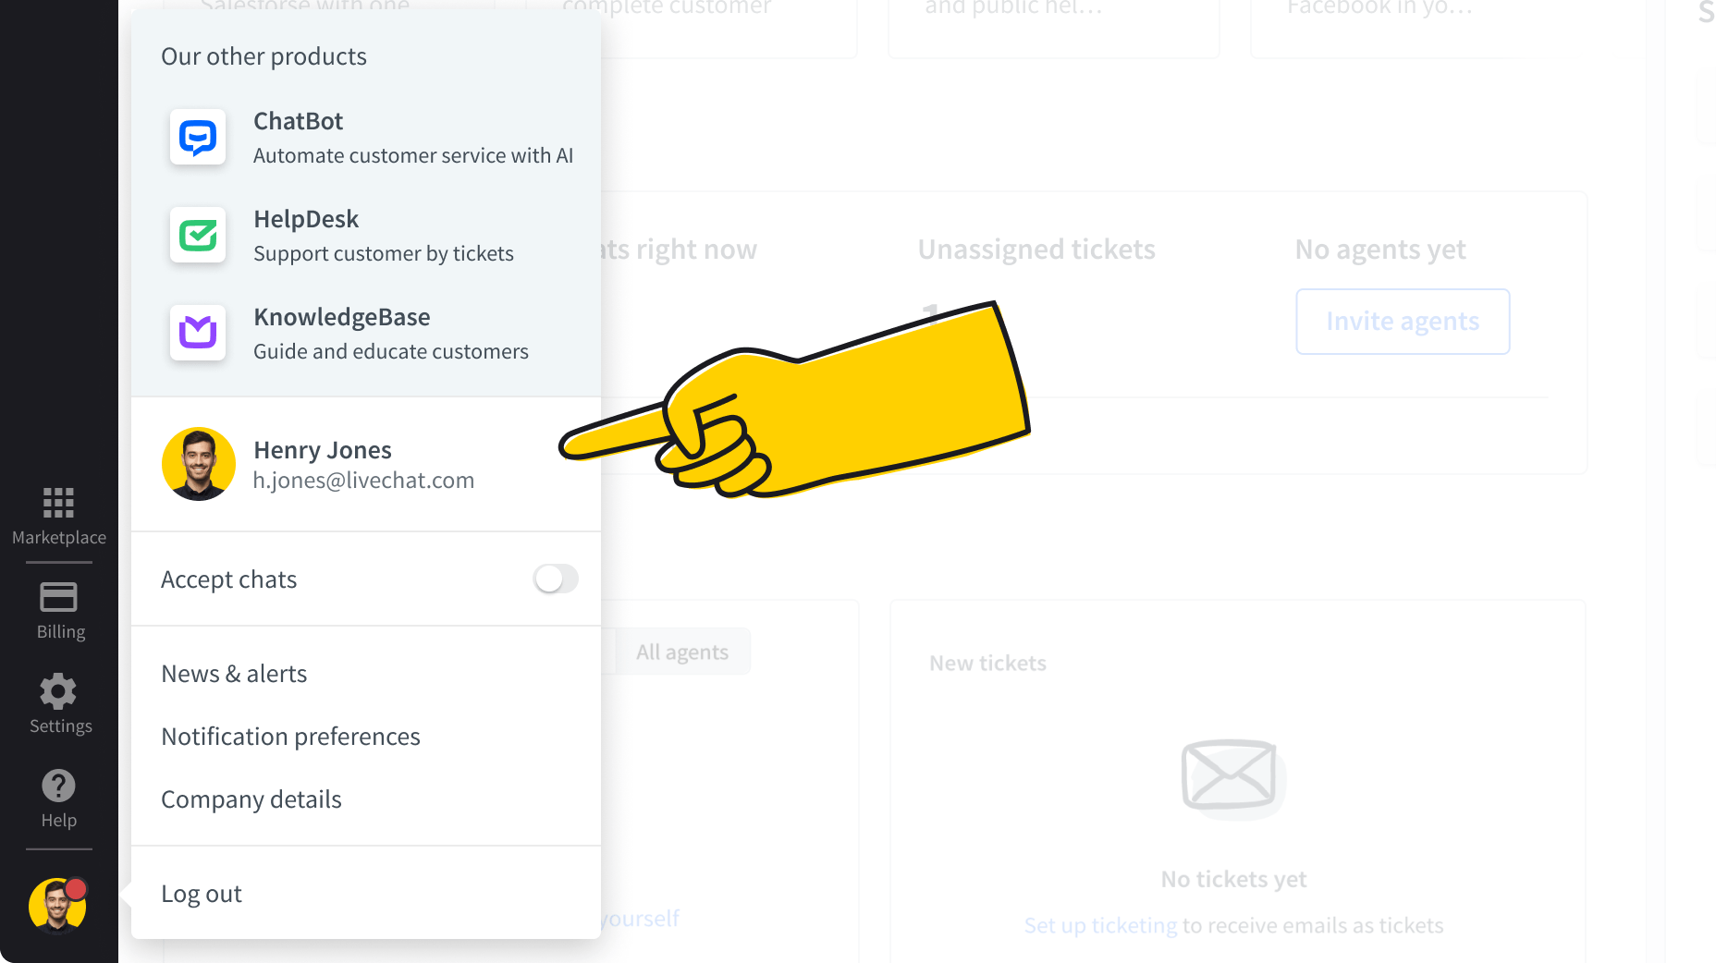This screenshot has width=1716, height=963.
Task: Click Log out in profile menu
Action: [x=202, y=894]
